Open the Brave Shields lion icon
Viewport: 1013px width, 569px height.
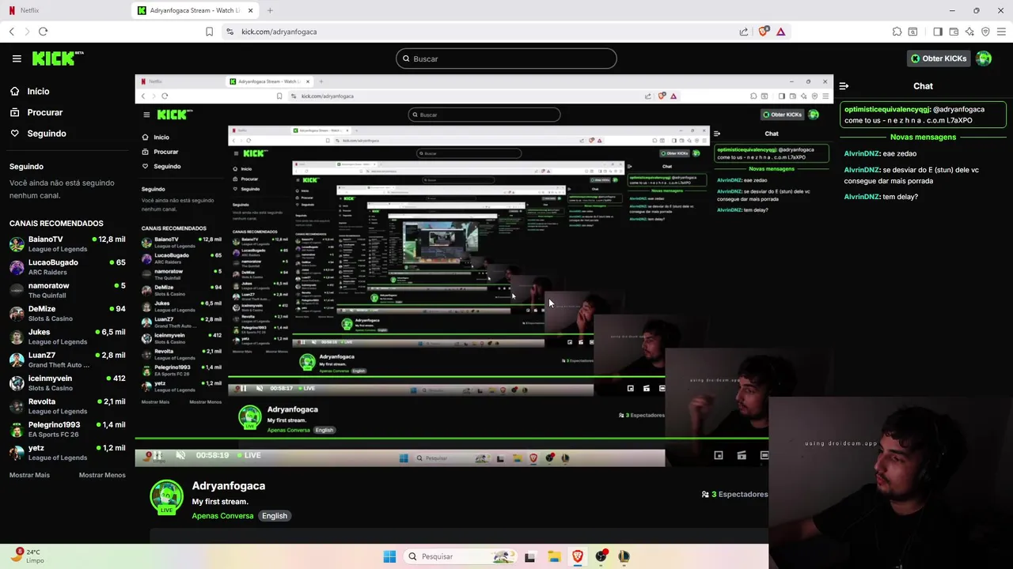pyautogui.click(x=763, y=32)
